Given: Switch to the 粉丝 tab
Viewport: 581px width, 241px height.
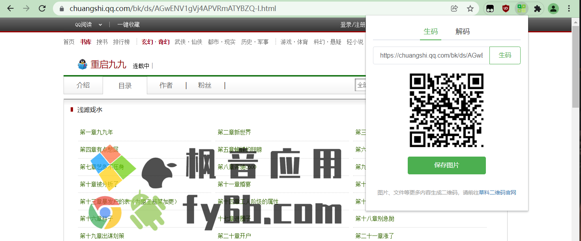Looking at the screenshot, I should click(205, 85).
